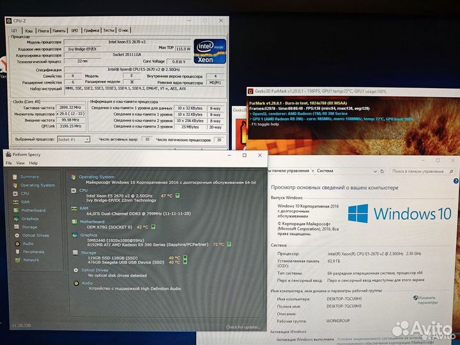Click the FurMark title bar icon
Viewport: 460px width, 345px height.
point(251,91)
